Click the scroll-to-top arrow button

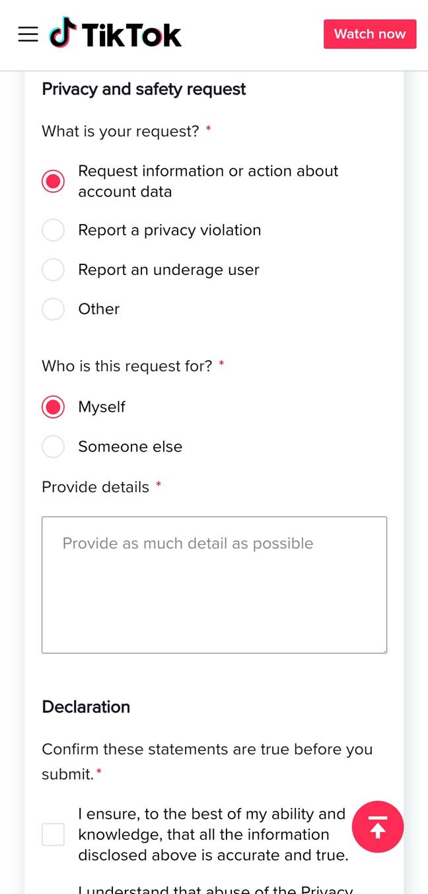point(377,827)
